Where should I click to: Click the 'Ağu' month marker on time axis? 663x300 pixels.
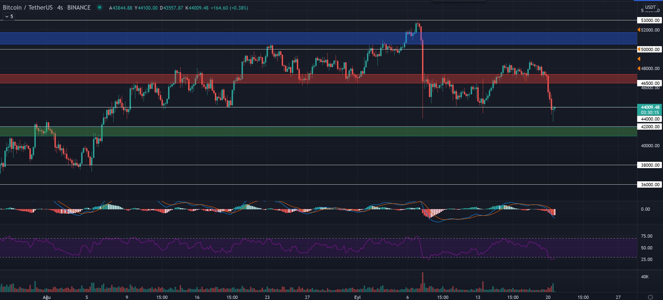[x=46, y=297]
